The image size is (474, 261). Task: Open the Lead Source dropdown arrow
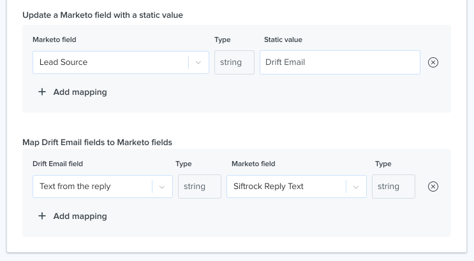pos(198,62)
